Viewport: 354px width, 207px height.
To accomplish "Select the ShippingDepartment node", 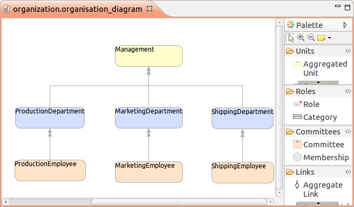I will [x=242, y=118].
